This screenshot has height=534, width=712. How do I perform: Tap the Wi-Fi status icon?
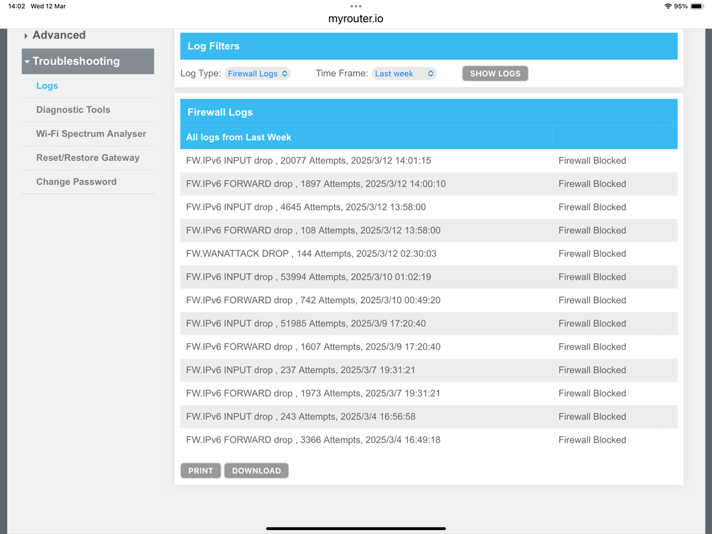pos(667,7)
